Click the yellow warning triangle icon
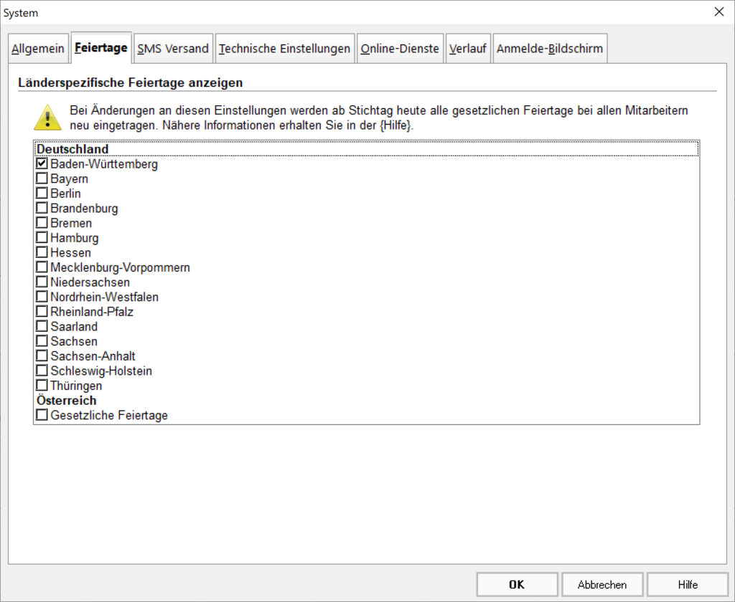This screenshot has width=735, height=602. click(x=47, y=118)
